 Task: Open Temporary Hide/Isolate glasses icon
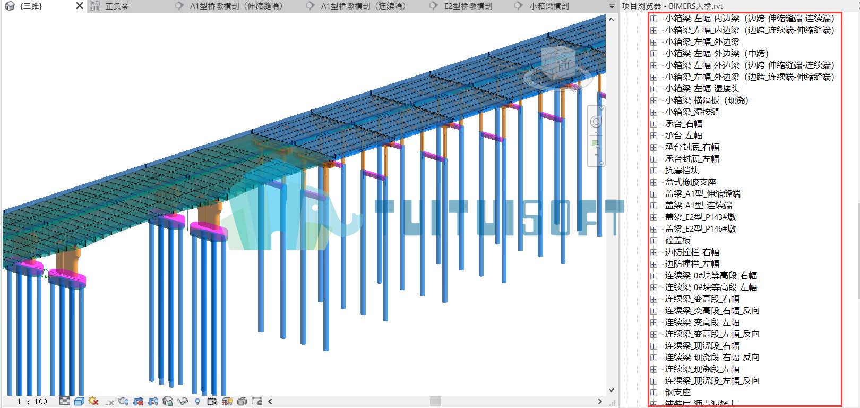[183, 401]
